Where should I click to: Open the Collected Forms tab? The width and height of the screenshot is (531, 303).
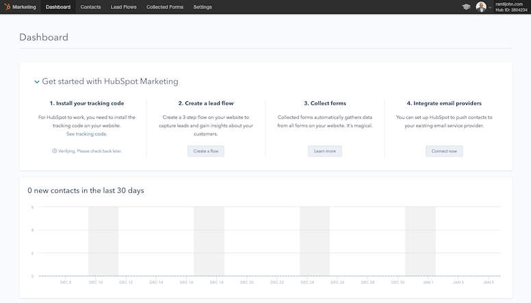[165, 7]
